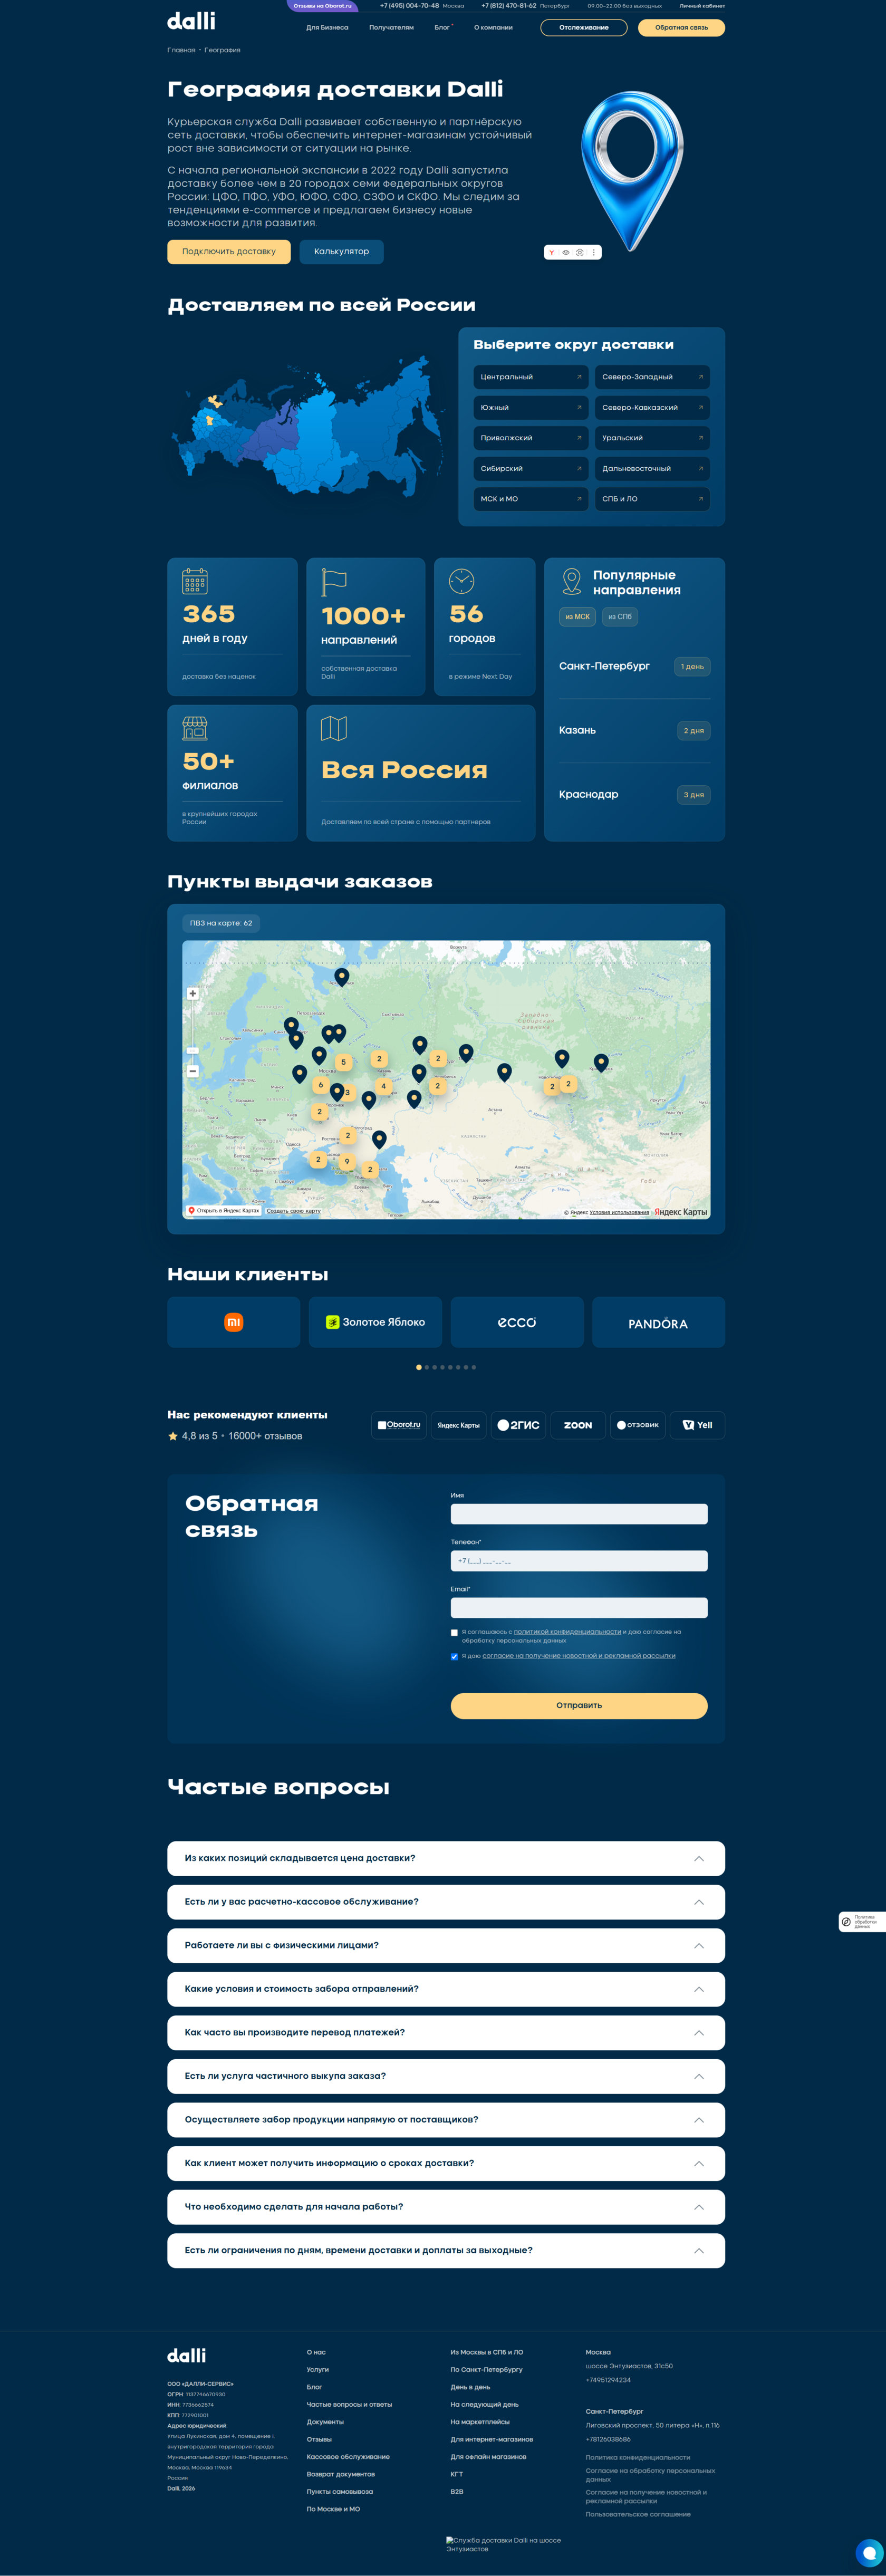
Task: Expand 'Есть ли услуга частичного выкупа заказа?'
Action: [x=446, y=2076]
